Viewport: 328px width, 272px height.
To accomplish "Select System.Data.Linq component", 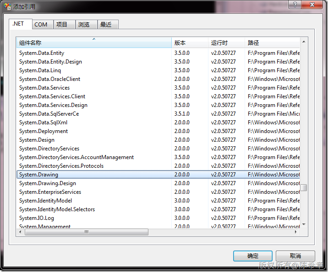I will 158,70.
